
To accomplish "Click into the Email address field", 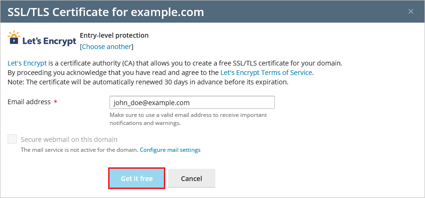I will pos(192,102).
